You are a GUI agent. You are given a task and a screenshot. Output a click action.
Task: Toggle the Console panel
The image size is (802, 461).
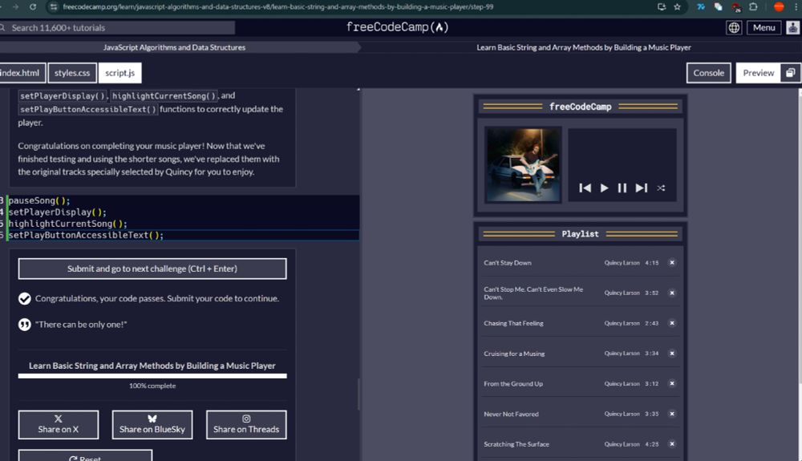pos(708,73)
